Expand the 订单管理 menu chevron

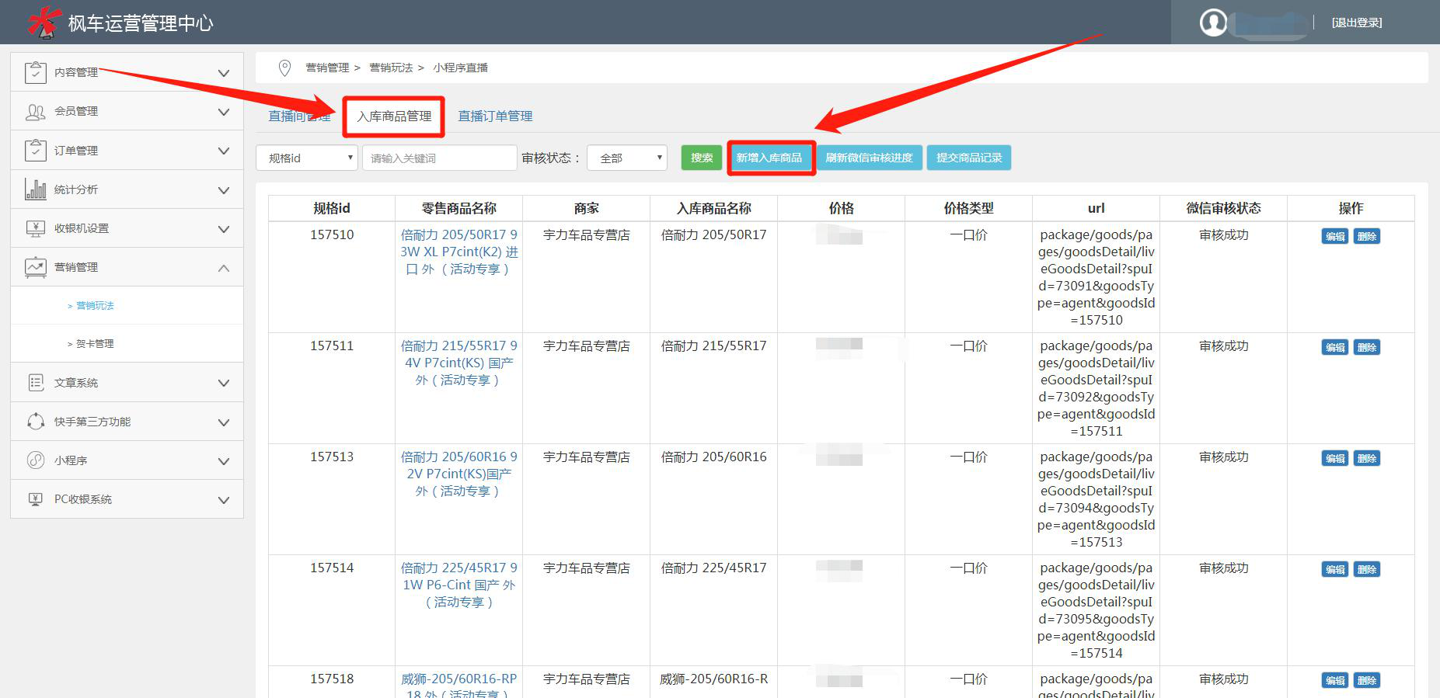click(224, 151)
